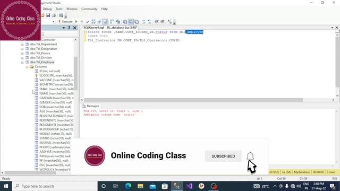Image resolution: width=340 pixels, height=191 pixels.
Task: Open the Community menu
Action: (89, 9)
